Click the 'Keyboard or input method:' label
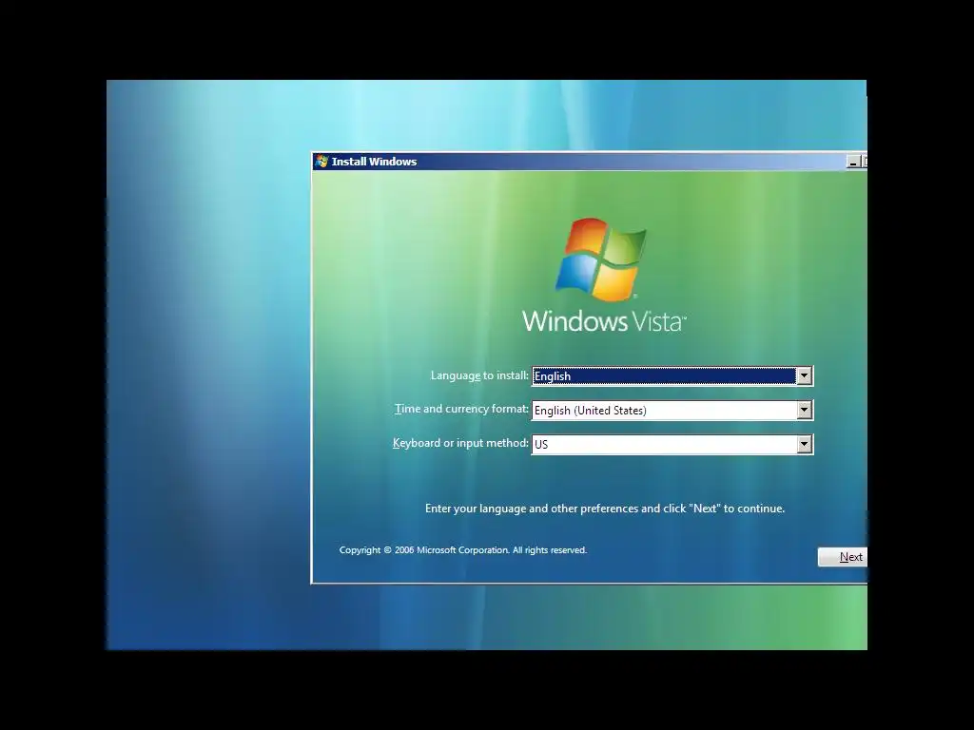 click(460, 443)
